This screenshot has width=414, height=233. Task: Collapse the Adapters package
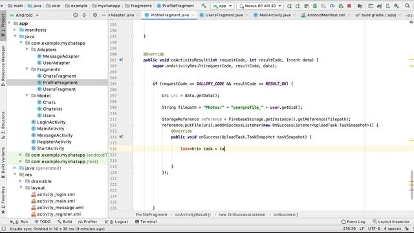[x=27, y=49]
